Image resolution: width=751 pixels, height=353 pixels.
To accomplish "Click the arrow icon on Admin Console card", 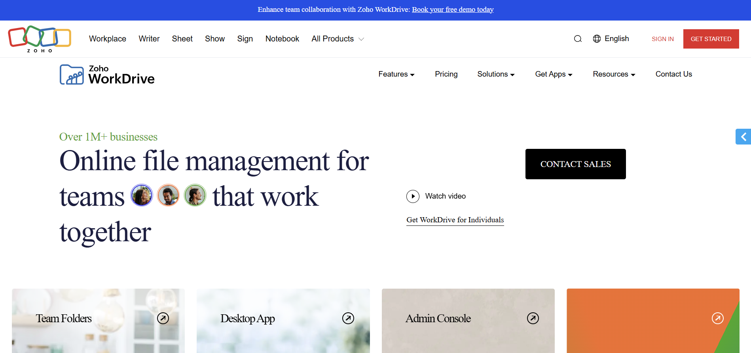I will [533, 318].
